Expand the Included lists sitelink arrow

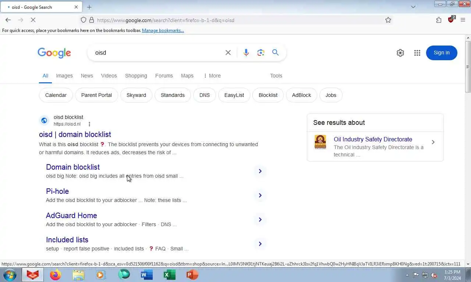click(260, 244)
